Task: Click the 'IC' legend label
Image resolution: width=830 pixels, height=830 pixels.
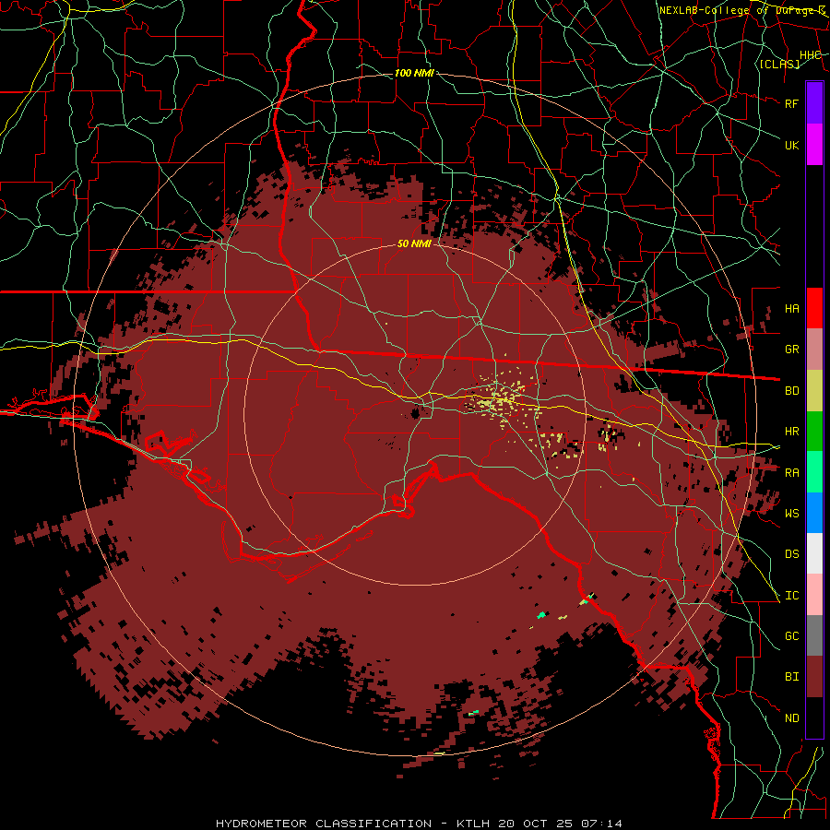Action: (791, 596)
